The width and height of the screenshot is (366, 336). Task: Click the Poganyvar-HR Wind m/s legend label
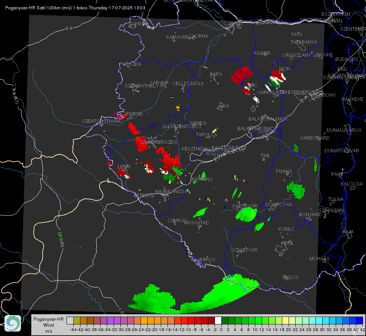pyautogui.click(x=49, y=325)
